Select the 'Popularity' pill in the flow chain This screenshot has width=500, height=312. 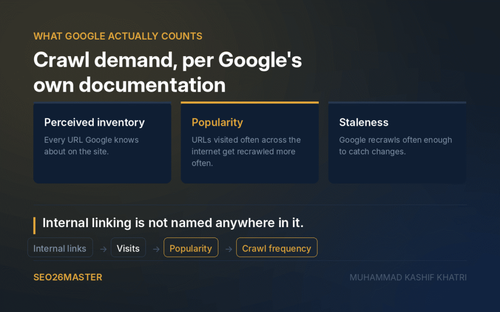(191, 247)
